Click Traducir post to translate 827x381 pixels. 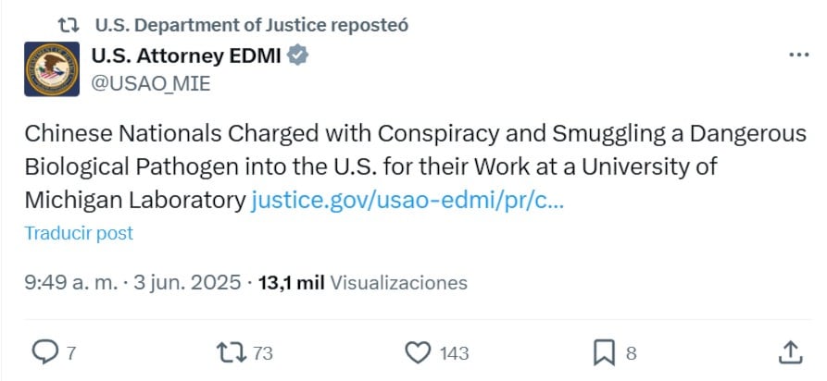click(x=79, y=233)
